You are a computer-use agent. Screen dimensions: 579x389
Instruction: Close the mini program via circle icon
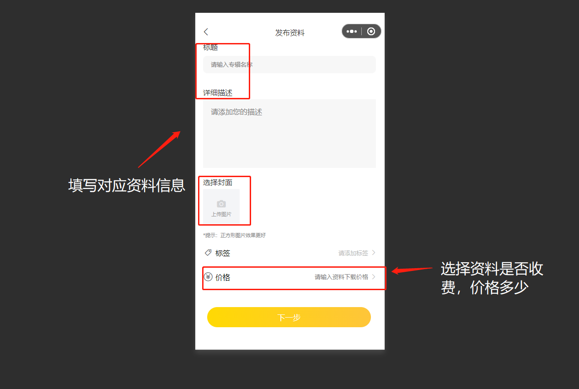(x=371, y=31)
